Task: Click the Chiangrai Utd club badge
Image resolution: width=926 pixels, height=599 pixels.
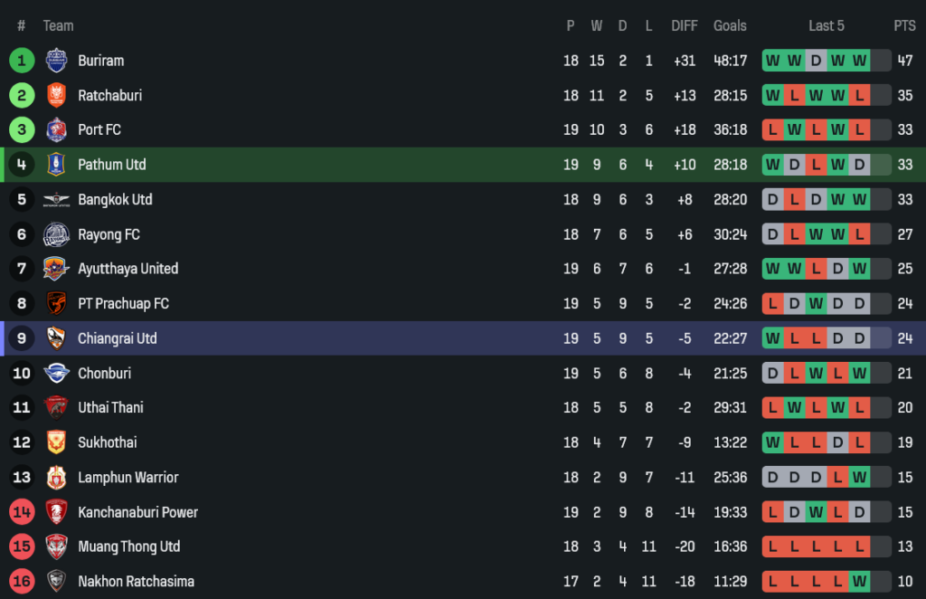Action: [x=56, y=338]
